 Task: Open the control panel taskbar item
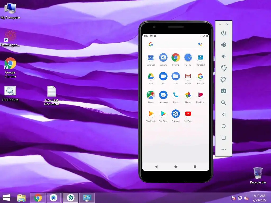coord(87,198)
